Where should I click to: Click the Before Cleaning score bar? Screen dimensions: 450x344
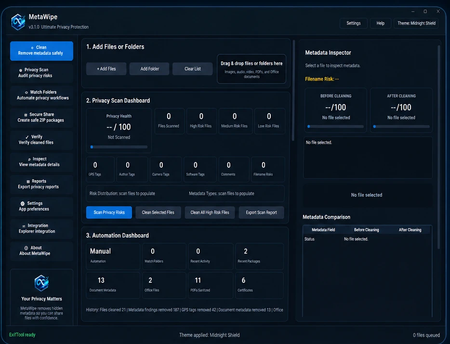(x=335, y=127)
